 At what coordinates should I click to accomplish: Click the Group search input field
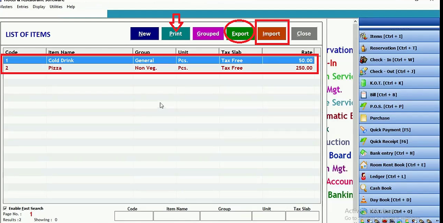click(226, 216)
